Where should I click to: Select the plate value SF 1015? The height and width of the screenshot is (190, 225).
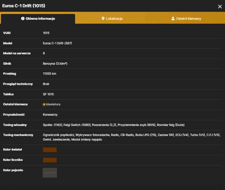[x=48, y=94]
